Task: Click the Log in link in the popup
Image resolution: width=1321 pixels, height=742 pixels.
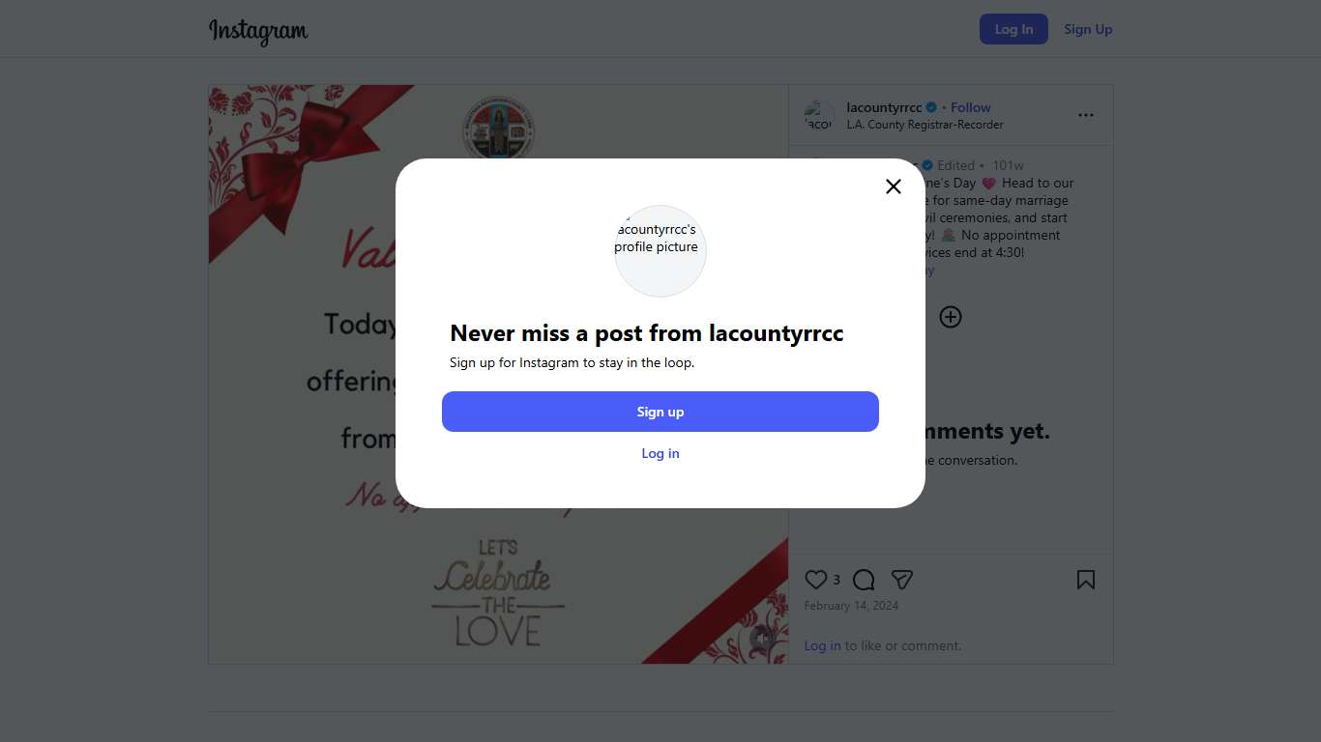Action: [x=660, y=453]
